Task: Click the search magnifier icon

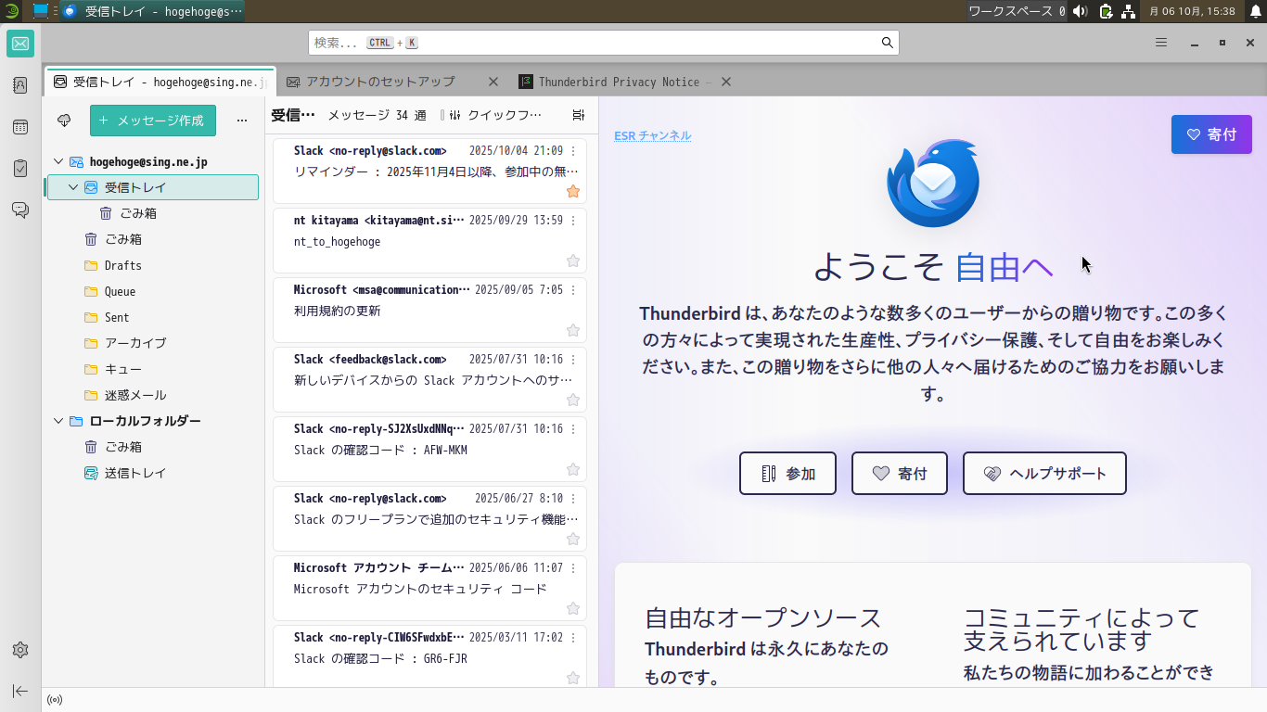Action: pyautogui.click(x=888, y=43)
